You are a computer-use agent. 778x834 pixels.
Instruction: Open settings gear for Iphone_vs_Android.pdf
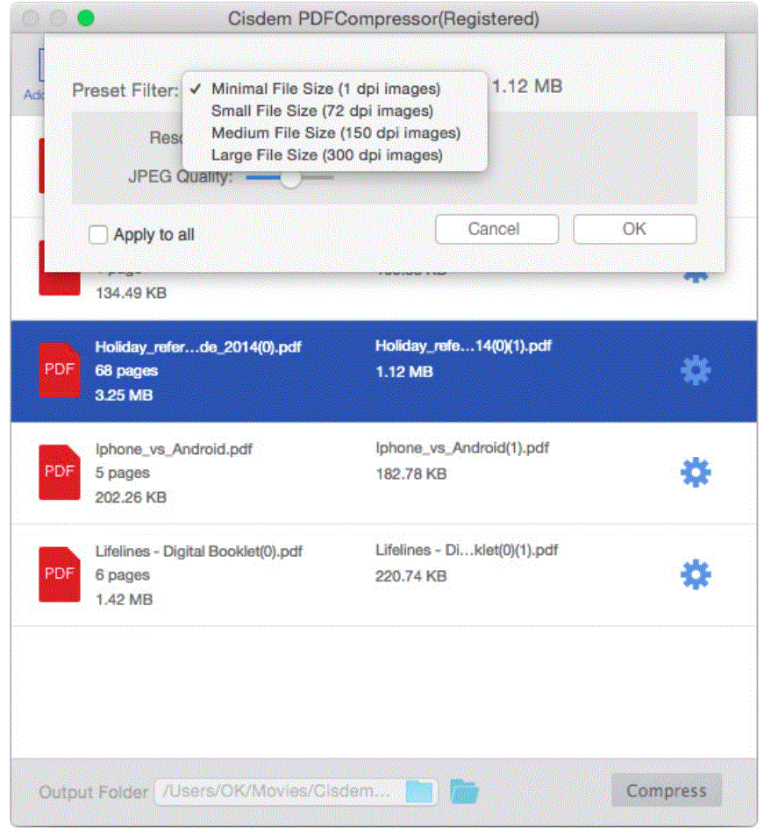click(696, 473)
